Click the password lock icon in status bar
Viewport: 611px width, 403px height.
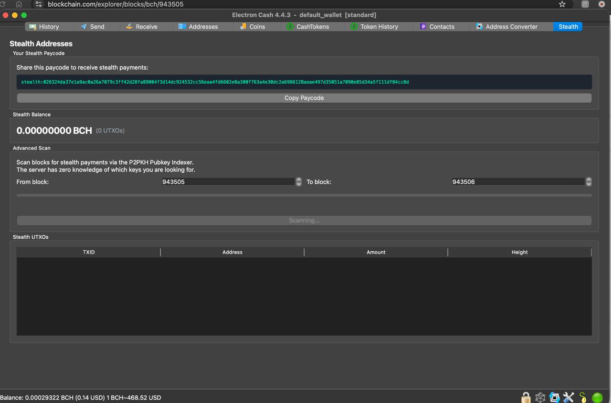point(526,397)
